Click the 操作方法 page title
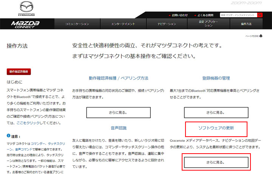This screenshot has width=272, height=174. point(17,46)
